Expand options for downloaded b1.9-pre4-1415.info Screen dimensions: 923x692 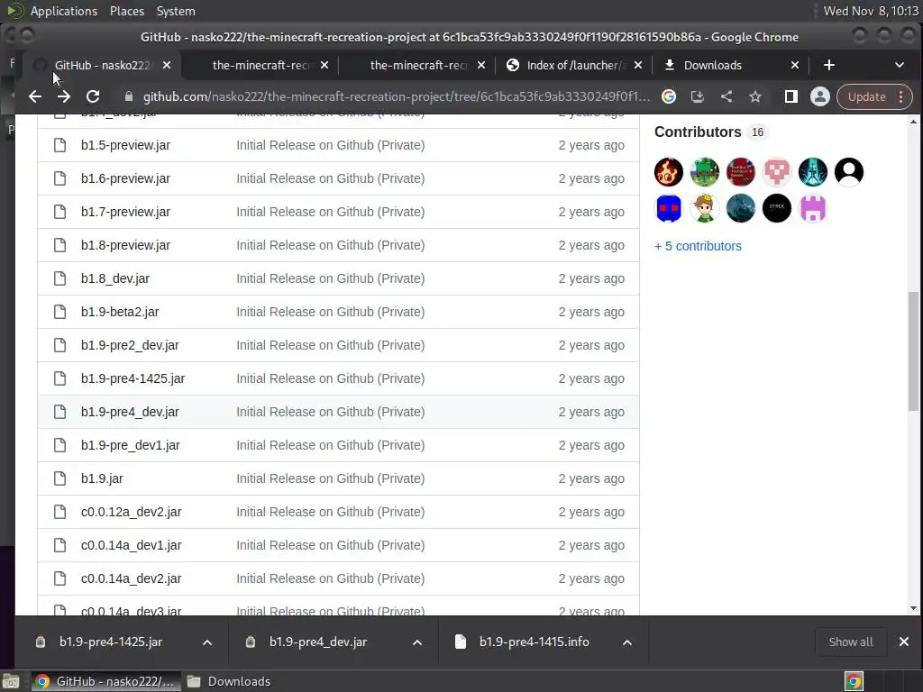[x=627, y=642]
